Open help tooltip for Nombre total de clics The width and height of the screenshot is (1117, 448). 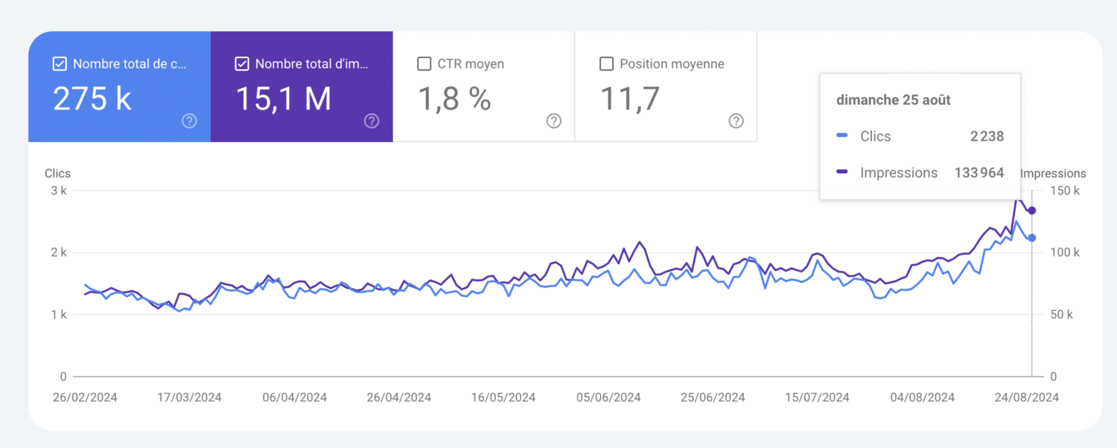pyautogui.click(x=189, y=121)
